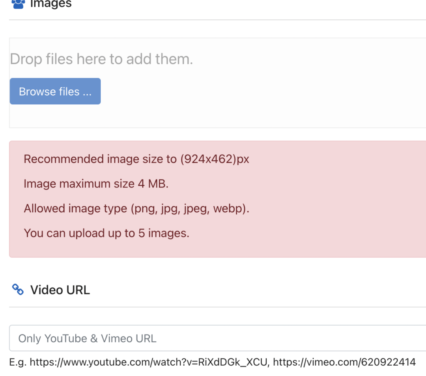
Task: Click the Images section people icon
Action: (x=18, y=4)
